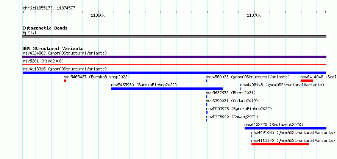The width and height of the screenshot is (337, 159).
Task: Click the 11860k ruler label
Action: tap(98, 15)
